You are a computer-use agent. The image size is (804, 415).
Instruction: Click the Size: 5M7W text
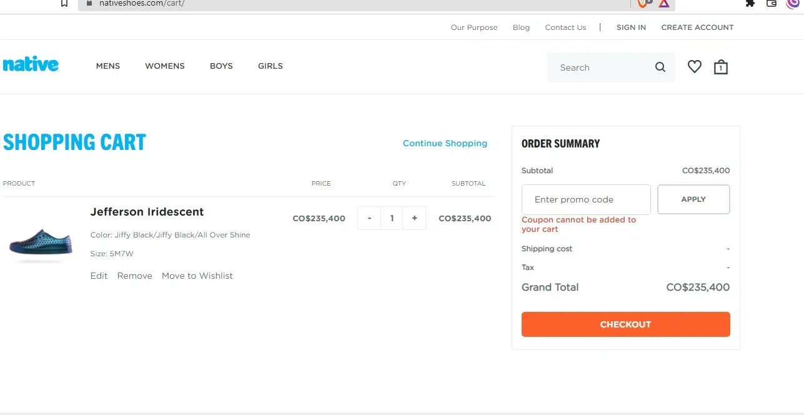[x=112, y=254]
